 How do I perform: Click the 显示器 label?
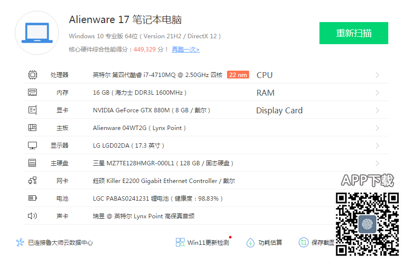click(x=59, y=146)
